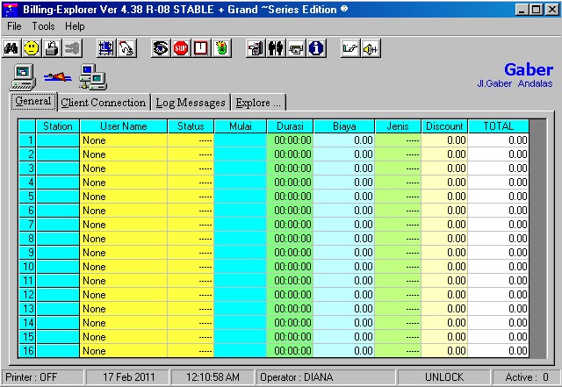Maximize the Billing-Explorer window
Viewport: 562px width, 387px height.
(x=537, y=10)
